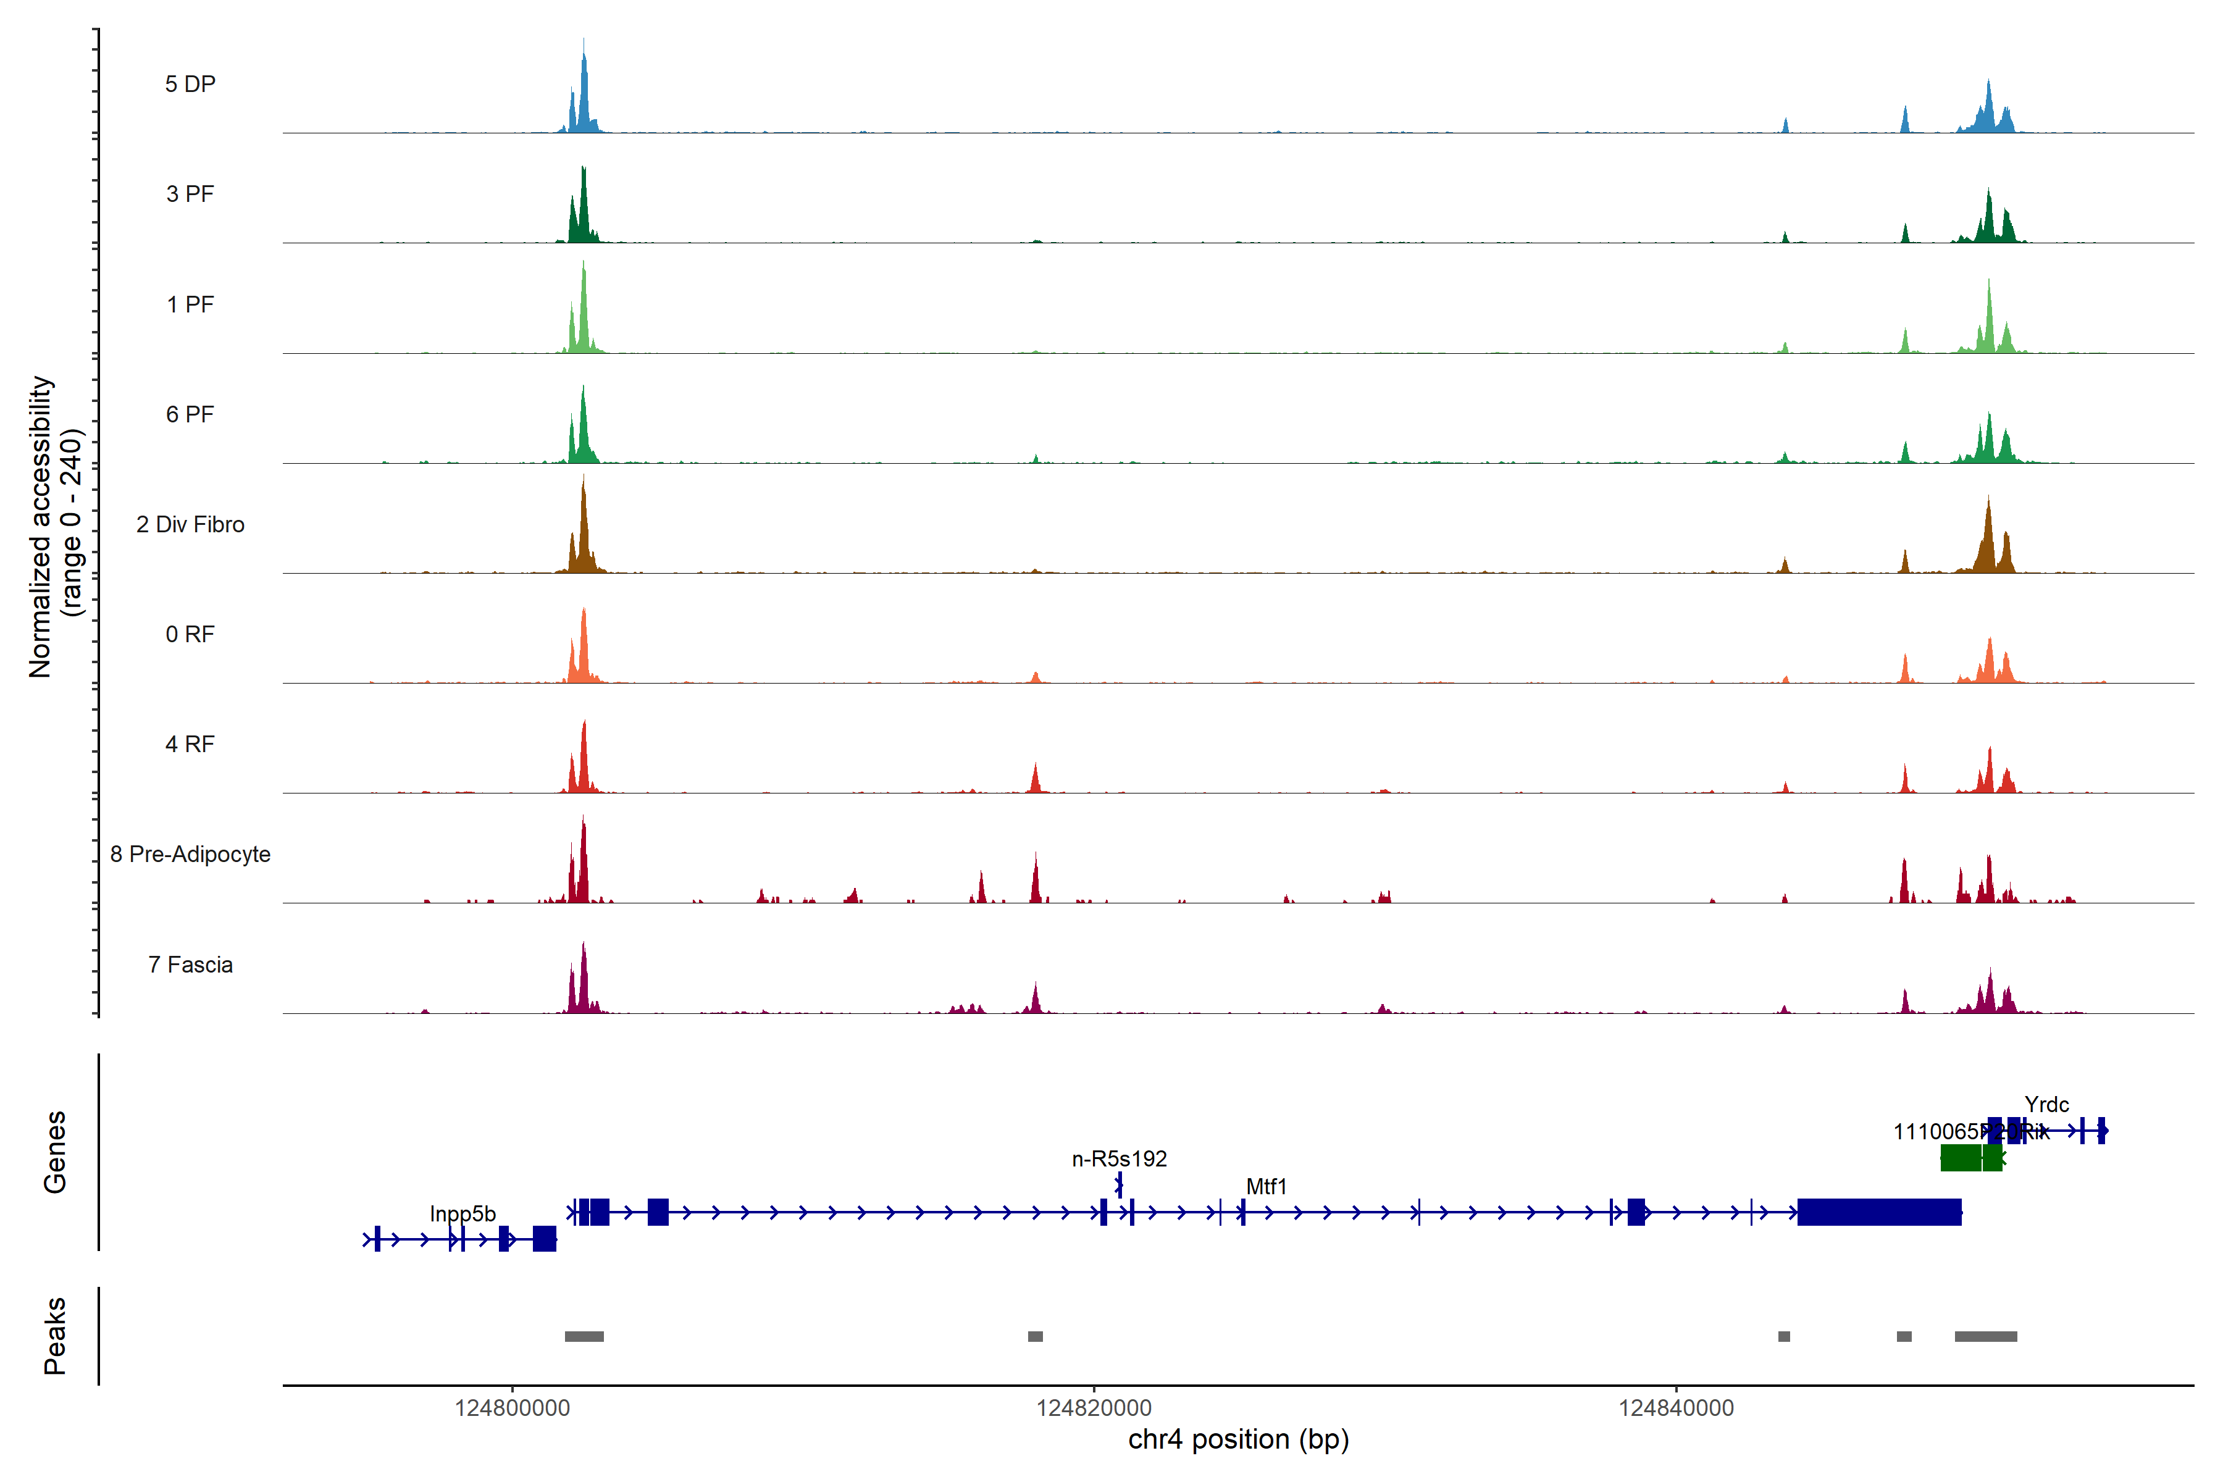
Task: Click the chr4 position (bp) axis title
Action: (1238, 1439)
